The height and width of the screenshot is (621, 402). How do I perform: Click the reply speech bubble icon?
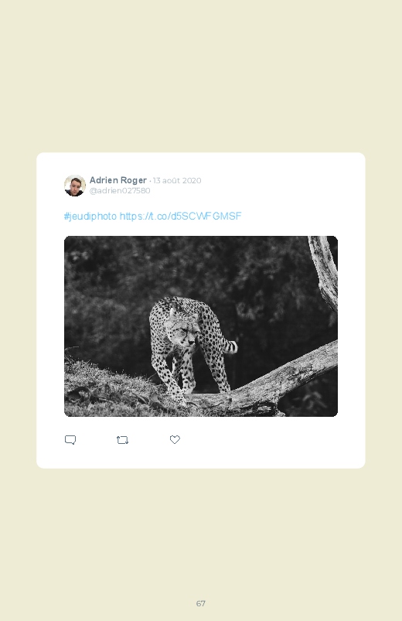(70, 440)
